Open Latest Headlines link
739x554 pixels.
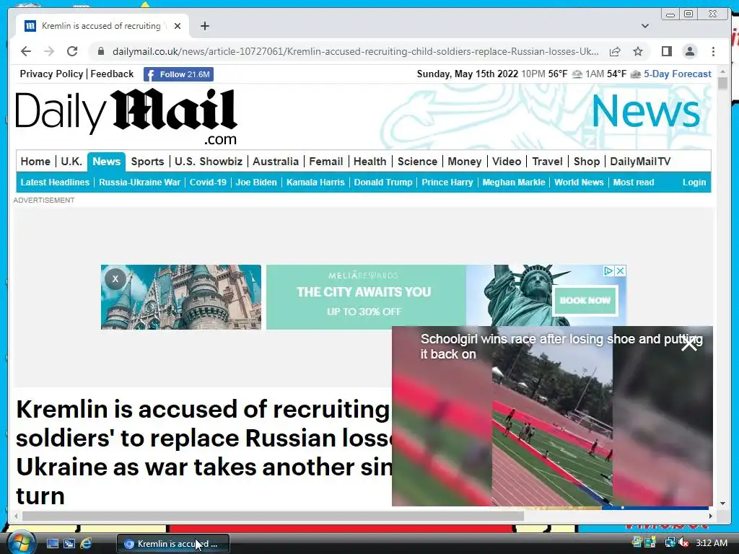click(x=55, y=183)
